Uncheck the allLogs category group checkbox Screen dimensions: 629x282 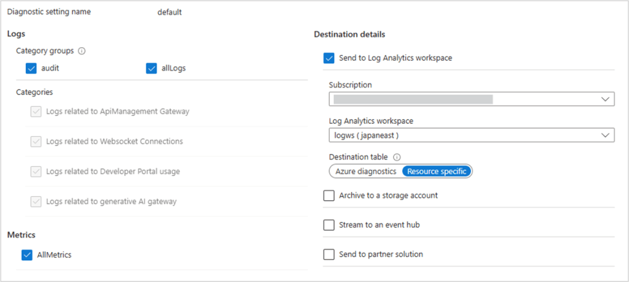point(151,69)
